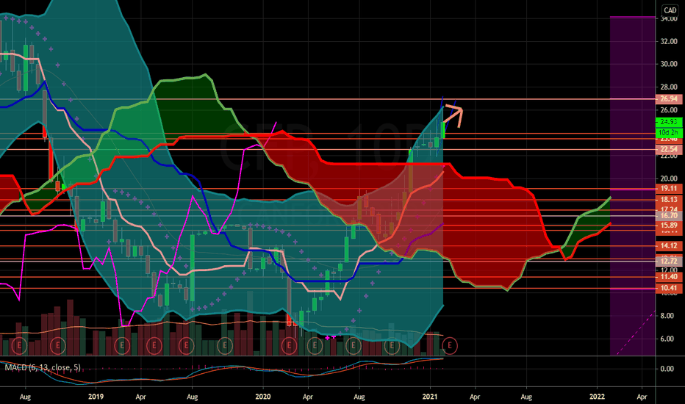Screen dimensions: 685x404
Task: Click the 19.11 price level label
Action: point(668,189)
